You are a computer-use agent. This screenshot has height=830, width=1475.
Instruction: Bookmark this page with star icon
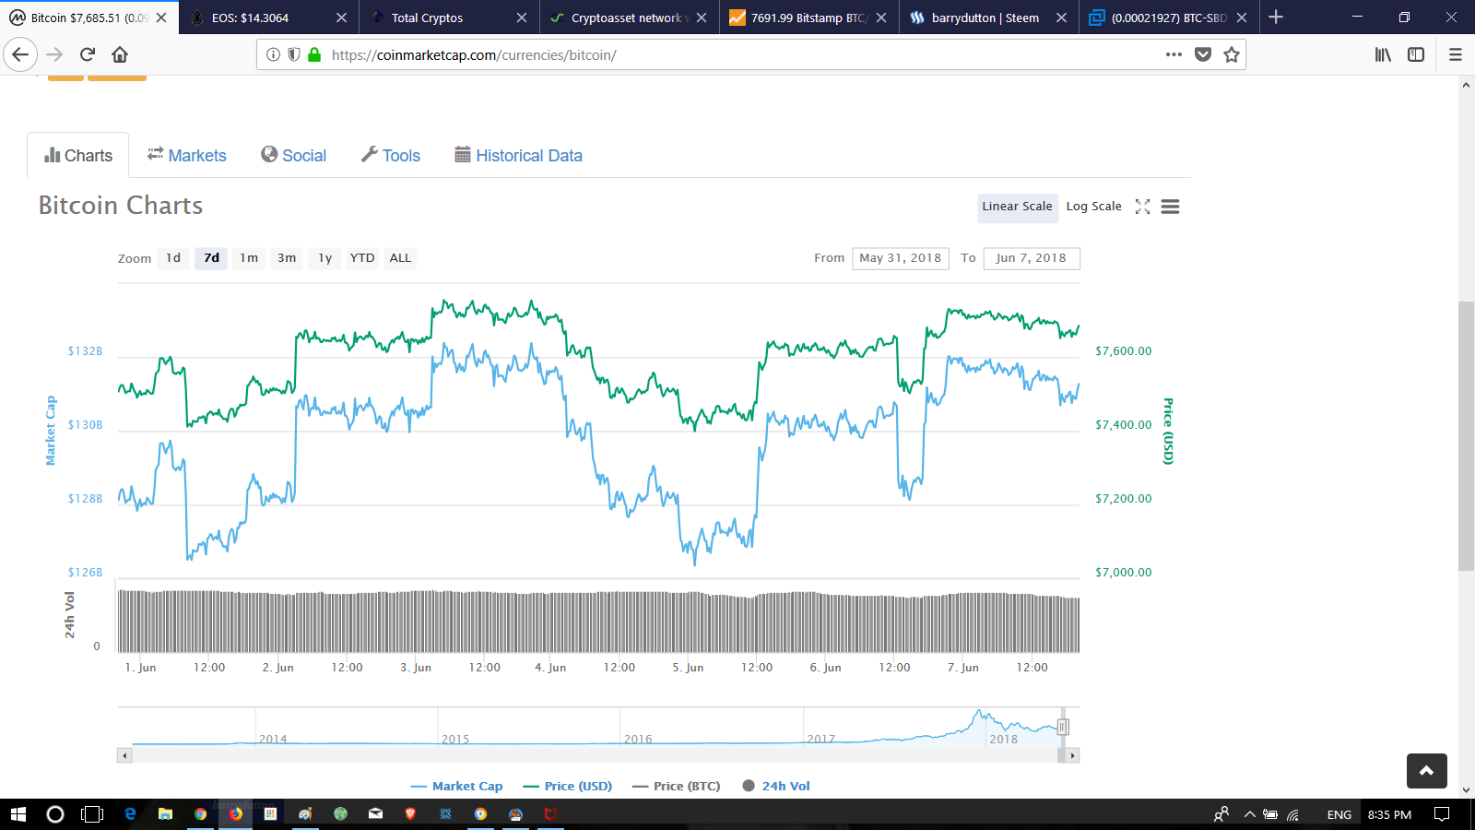pyautogui.click(x=1232, y=54)
